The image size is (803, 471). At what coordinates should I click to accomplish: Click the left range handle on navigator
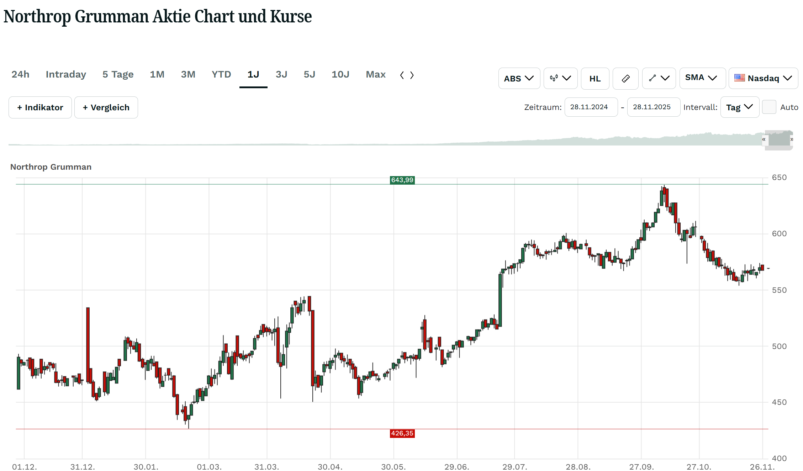(764, 139)
